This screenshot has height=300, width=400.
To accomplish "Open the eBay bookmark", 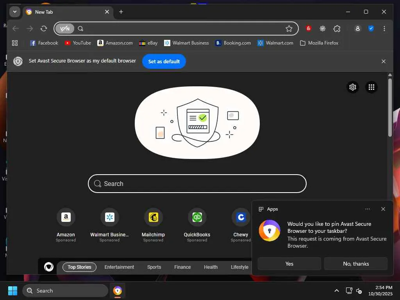I will (x=148, y=43).
